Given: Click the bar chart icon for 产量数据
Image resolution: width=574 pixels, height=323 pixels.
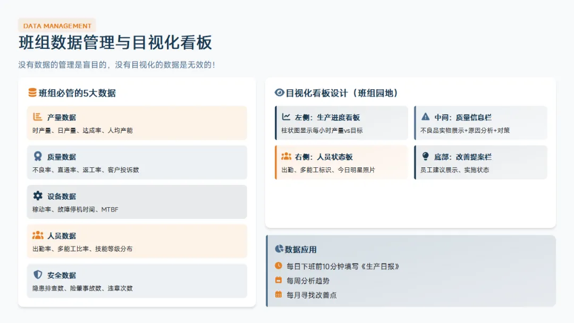Looking at the screenshot, I should click(x=38, y=117).
